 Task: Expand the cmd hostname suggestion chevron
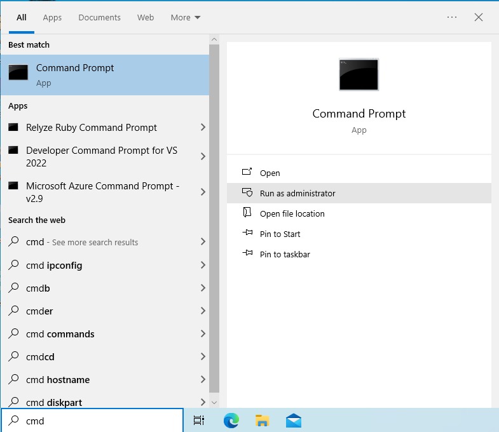click(x=203, y=379)
